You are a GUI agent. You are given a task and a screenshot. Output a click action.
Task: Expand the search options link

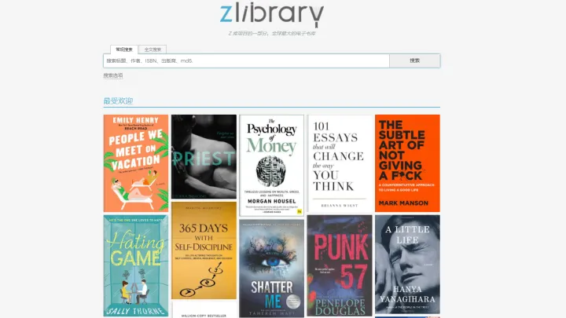113,75
